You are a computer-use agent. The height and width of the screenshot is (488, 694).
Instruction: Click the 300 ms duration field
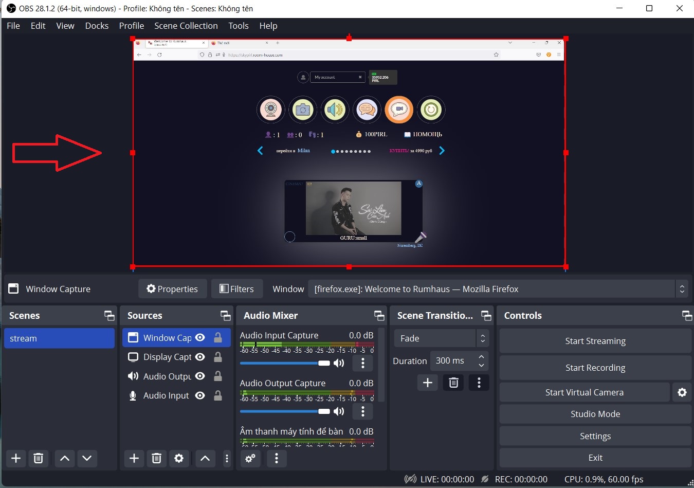point(452,361)
